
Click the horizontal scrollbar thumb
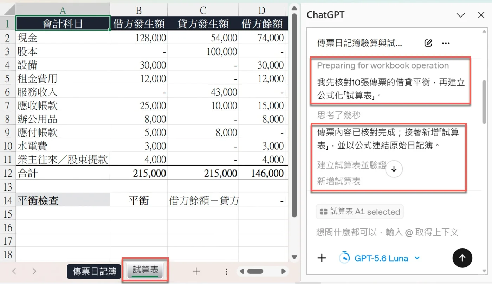255,271
